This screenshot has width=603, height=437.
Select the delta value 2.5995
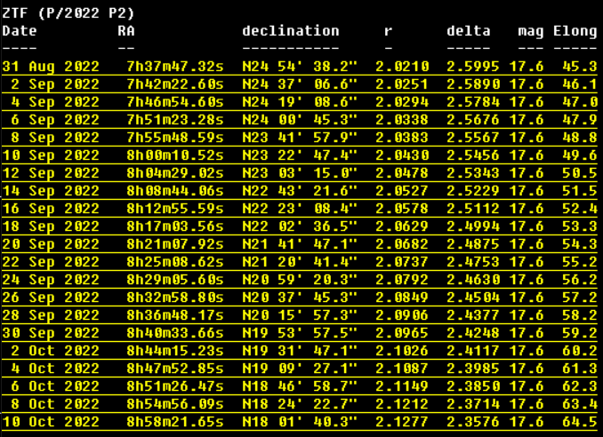tap(478, 67)
